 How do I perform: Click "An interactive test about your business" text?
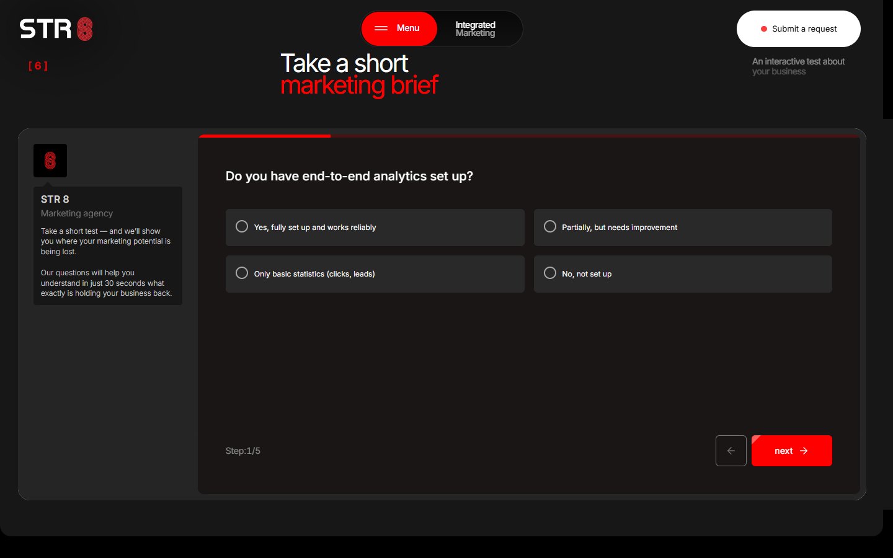point(798,66)
